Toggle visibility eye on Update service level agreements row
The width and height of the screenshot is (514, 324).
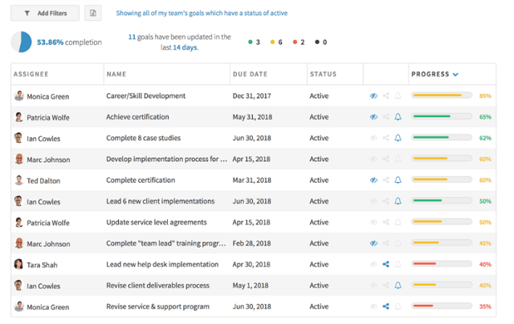coord(373,222)
